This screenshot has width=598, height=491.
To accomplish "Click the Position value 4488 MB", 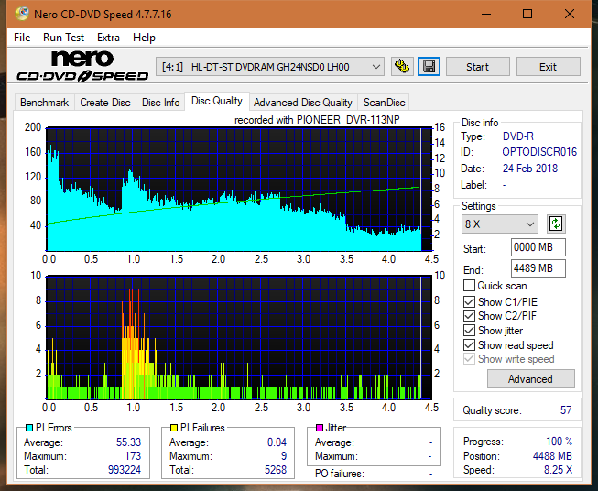I will pos(552,456).
